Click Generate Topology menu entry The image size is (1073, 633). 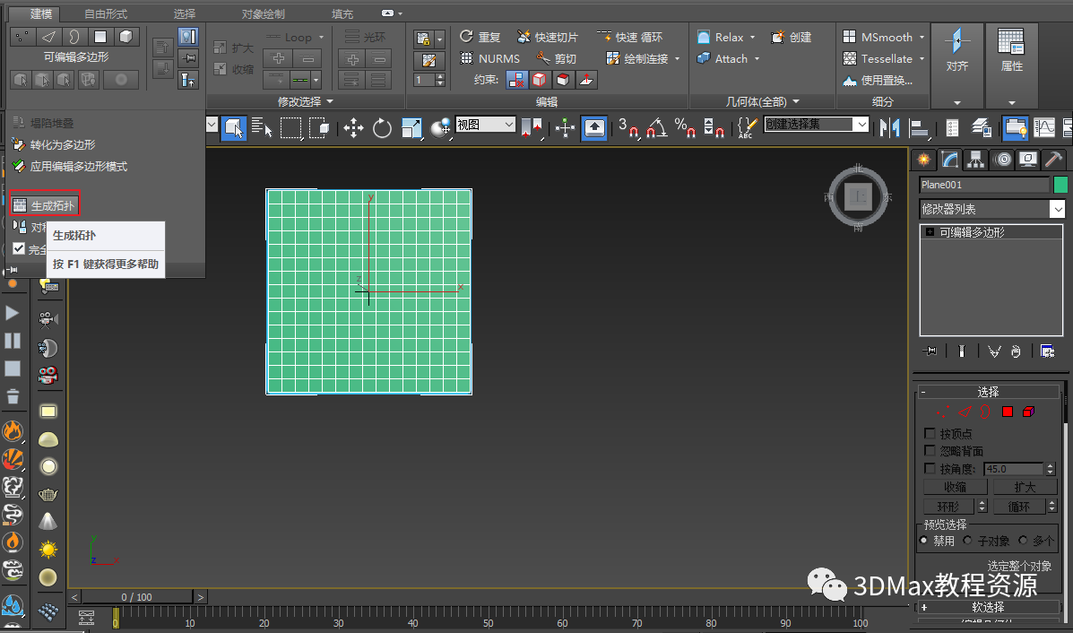45,205
